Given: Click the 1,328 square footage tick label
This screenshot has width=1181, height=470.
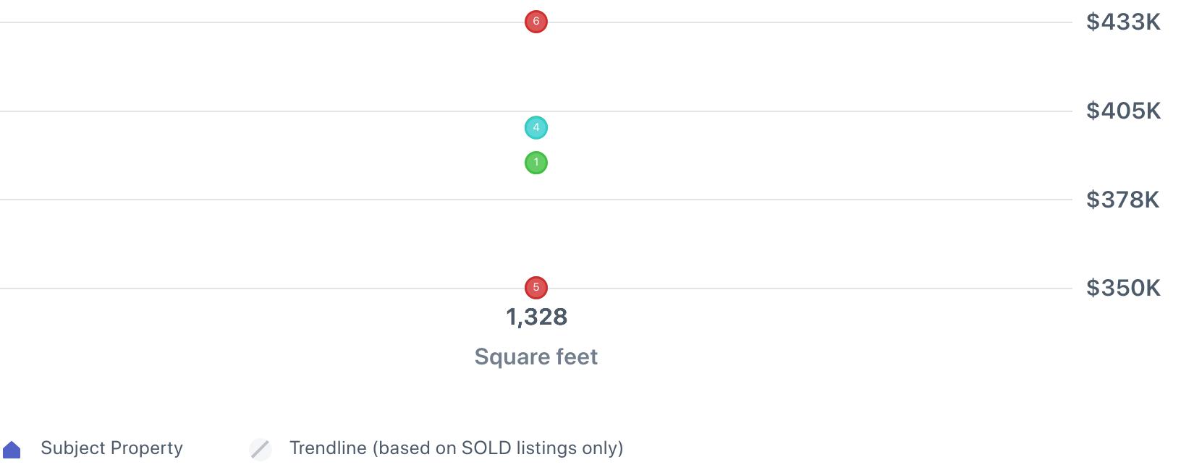Looking at the screenshot, I should click(536, 317).
